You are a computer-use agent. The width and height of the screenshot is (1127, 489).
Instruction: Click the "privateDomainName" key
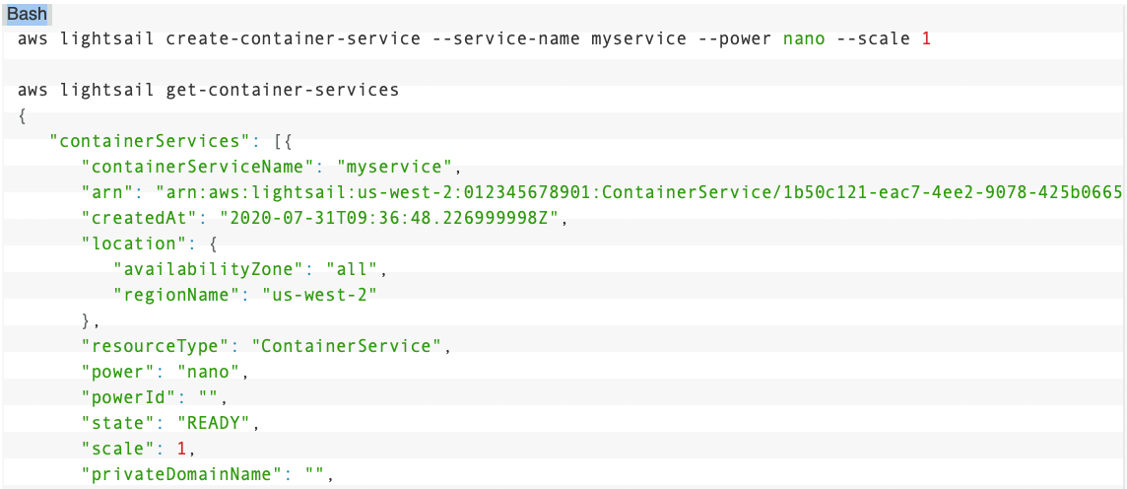point(182,474)
